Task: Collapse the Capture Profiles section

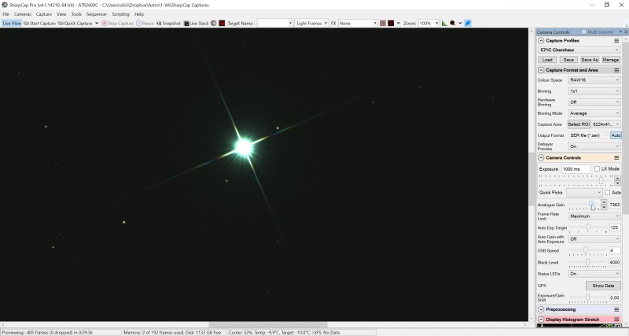Action: click(541, 41)
